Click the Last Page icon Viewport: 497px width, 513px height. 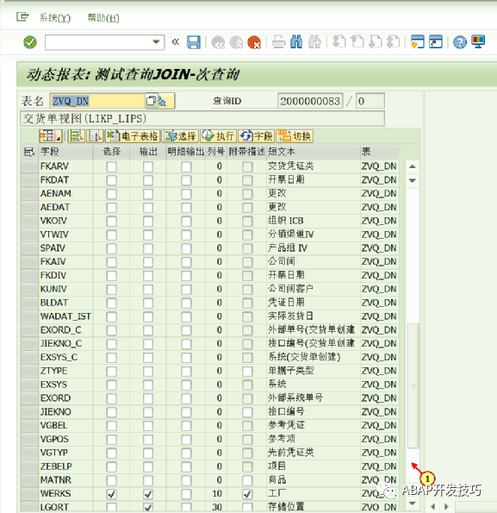pos(393,42)
